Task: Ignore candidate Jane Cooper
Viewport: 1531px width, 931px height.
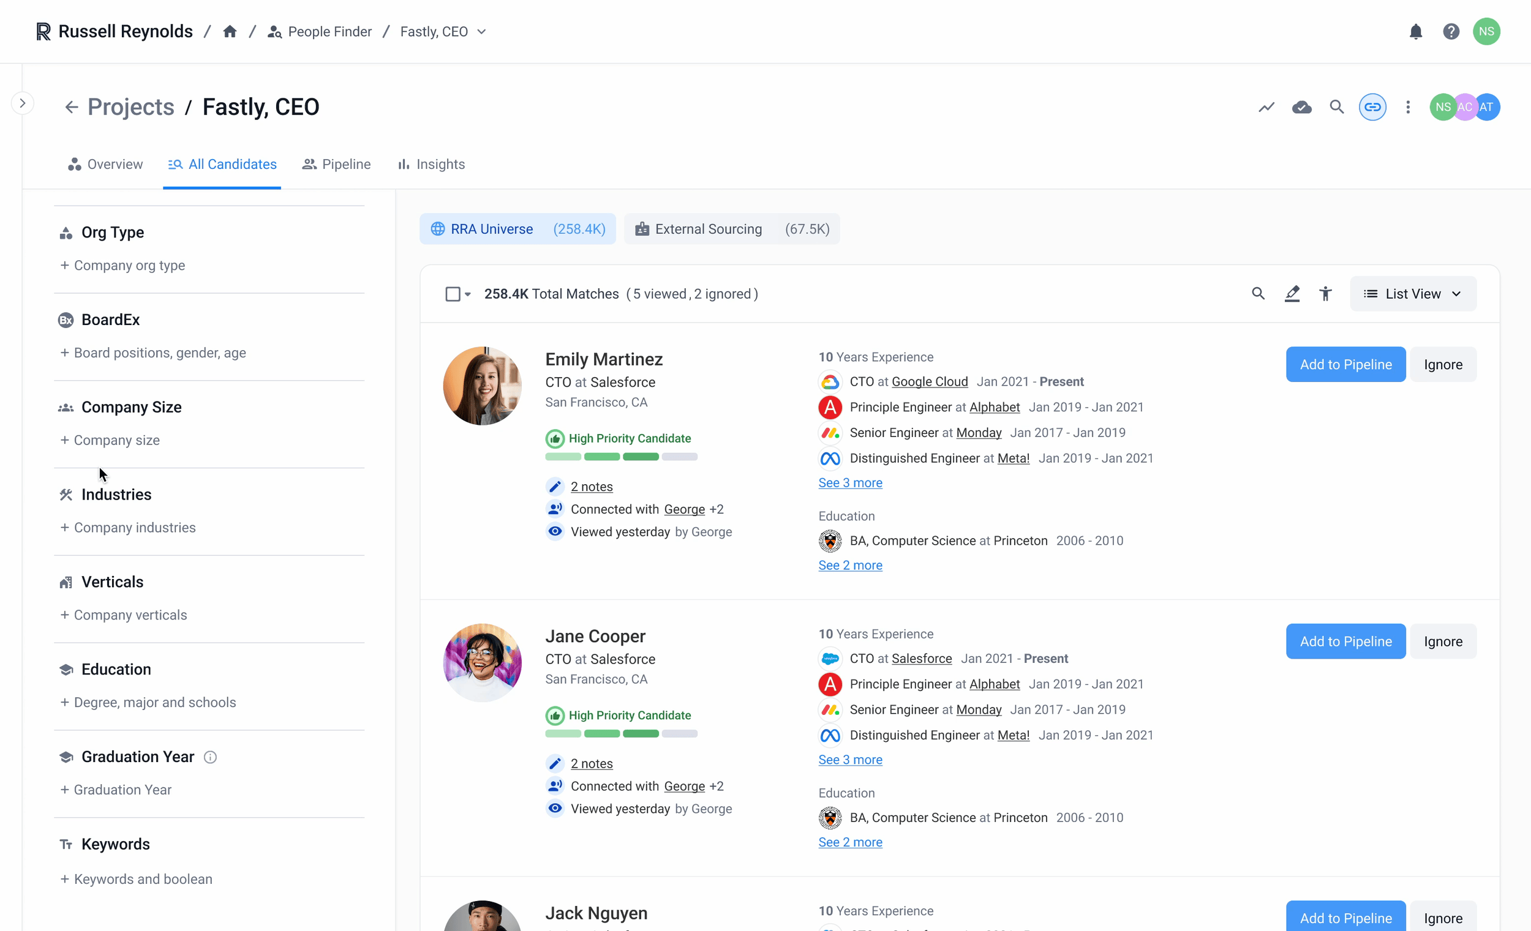Action: click(1443, 641)
